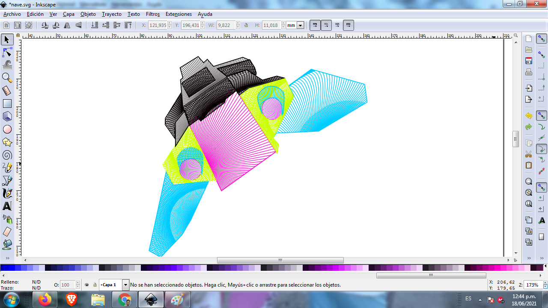Increase the X position spinner
Screen dimensions: 548x308
point(170,24)
